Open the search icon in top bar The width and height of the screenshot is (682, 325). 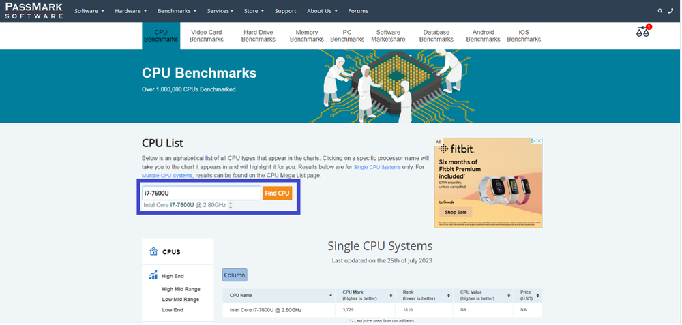point(660,11)
